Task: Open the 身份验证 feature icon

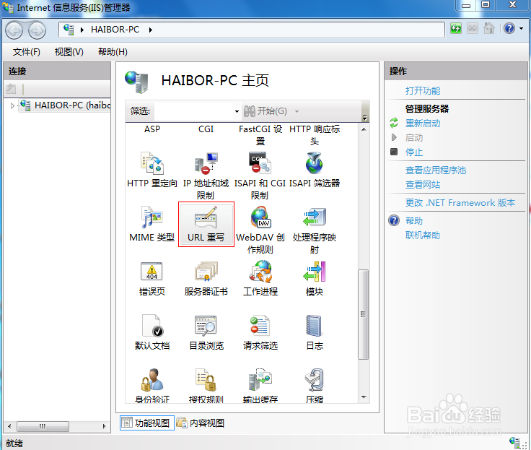Action: tap(152, 380)
